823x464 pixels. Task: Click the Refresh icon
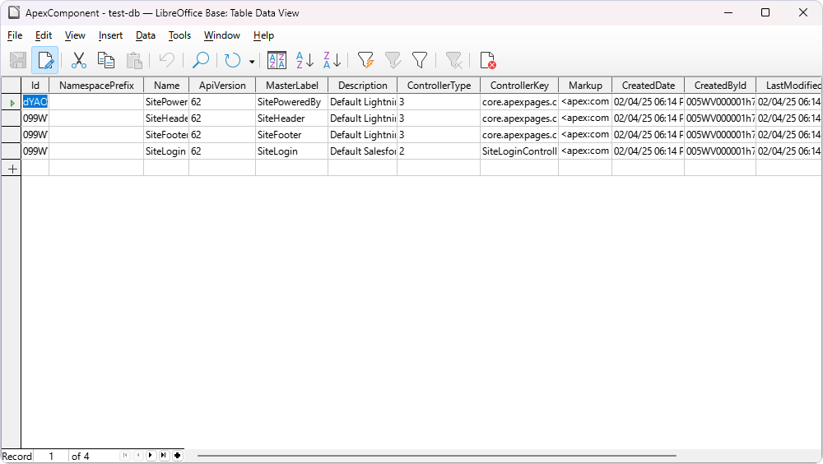(233, 60)
